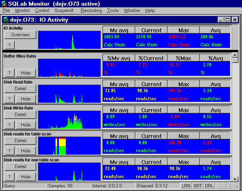Screen dimensions: 242x191
Task: Open Detail for Disk reads for non table scan
Action: tap(20, 167)
